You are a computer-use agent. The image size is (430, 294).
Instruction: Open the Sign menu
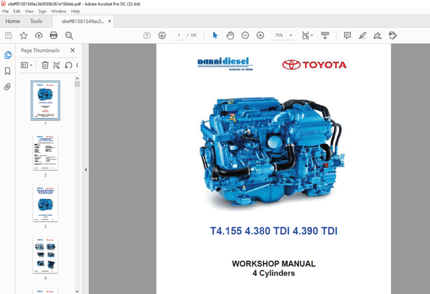click(42, 11)
